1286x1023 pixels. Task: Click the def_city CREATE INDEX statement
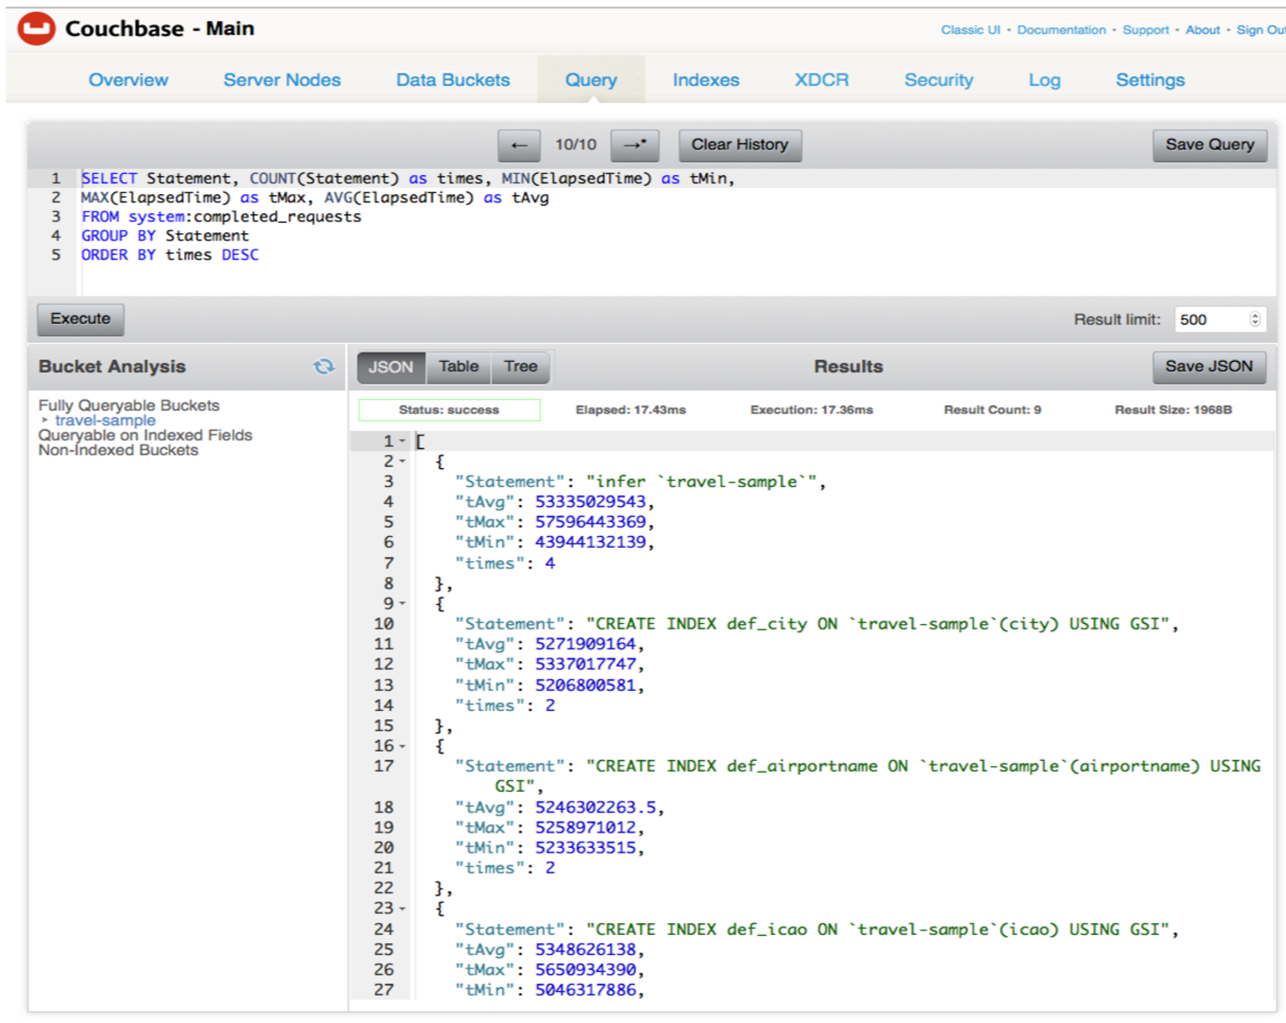point(816,624)
